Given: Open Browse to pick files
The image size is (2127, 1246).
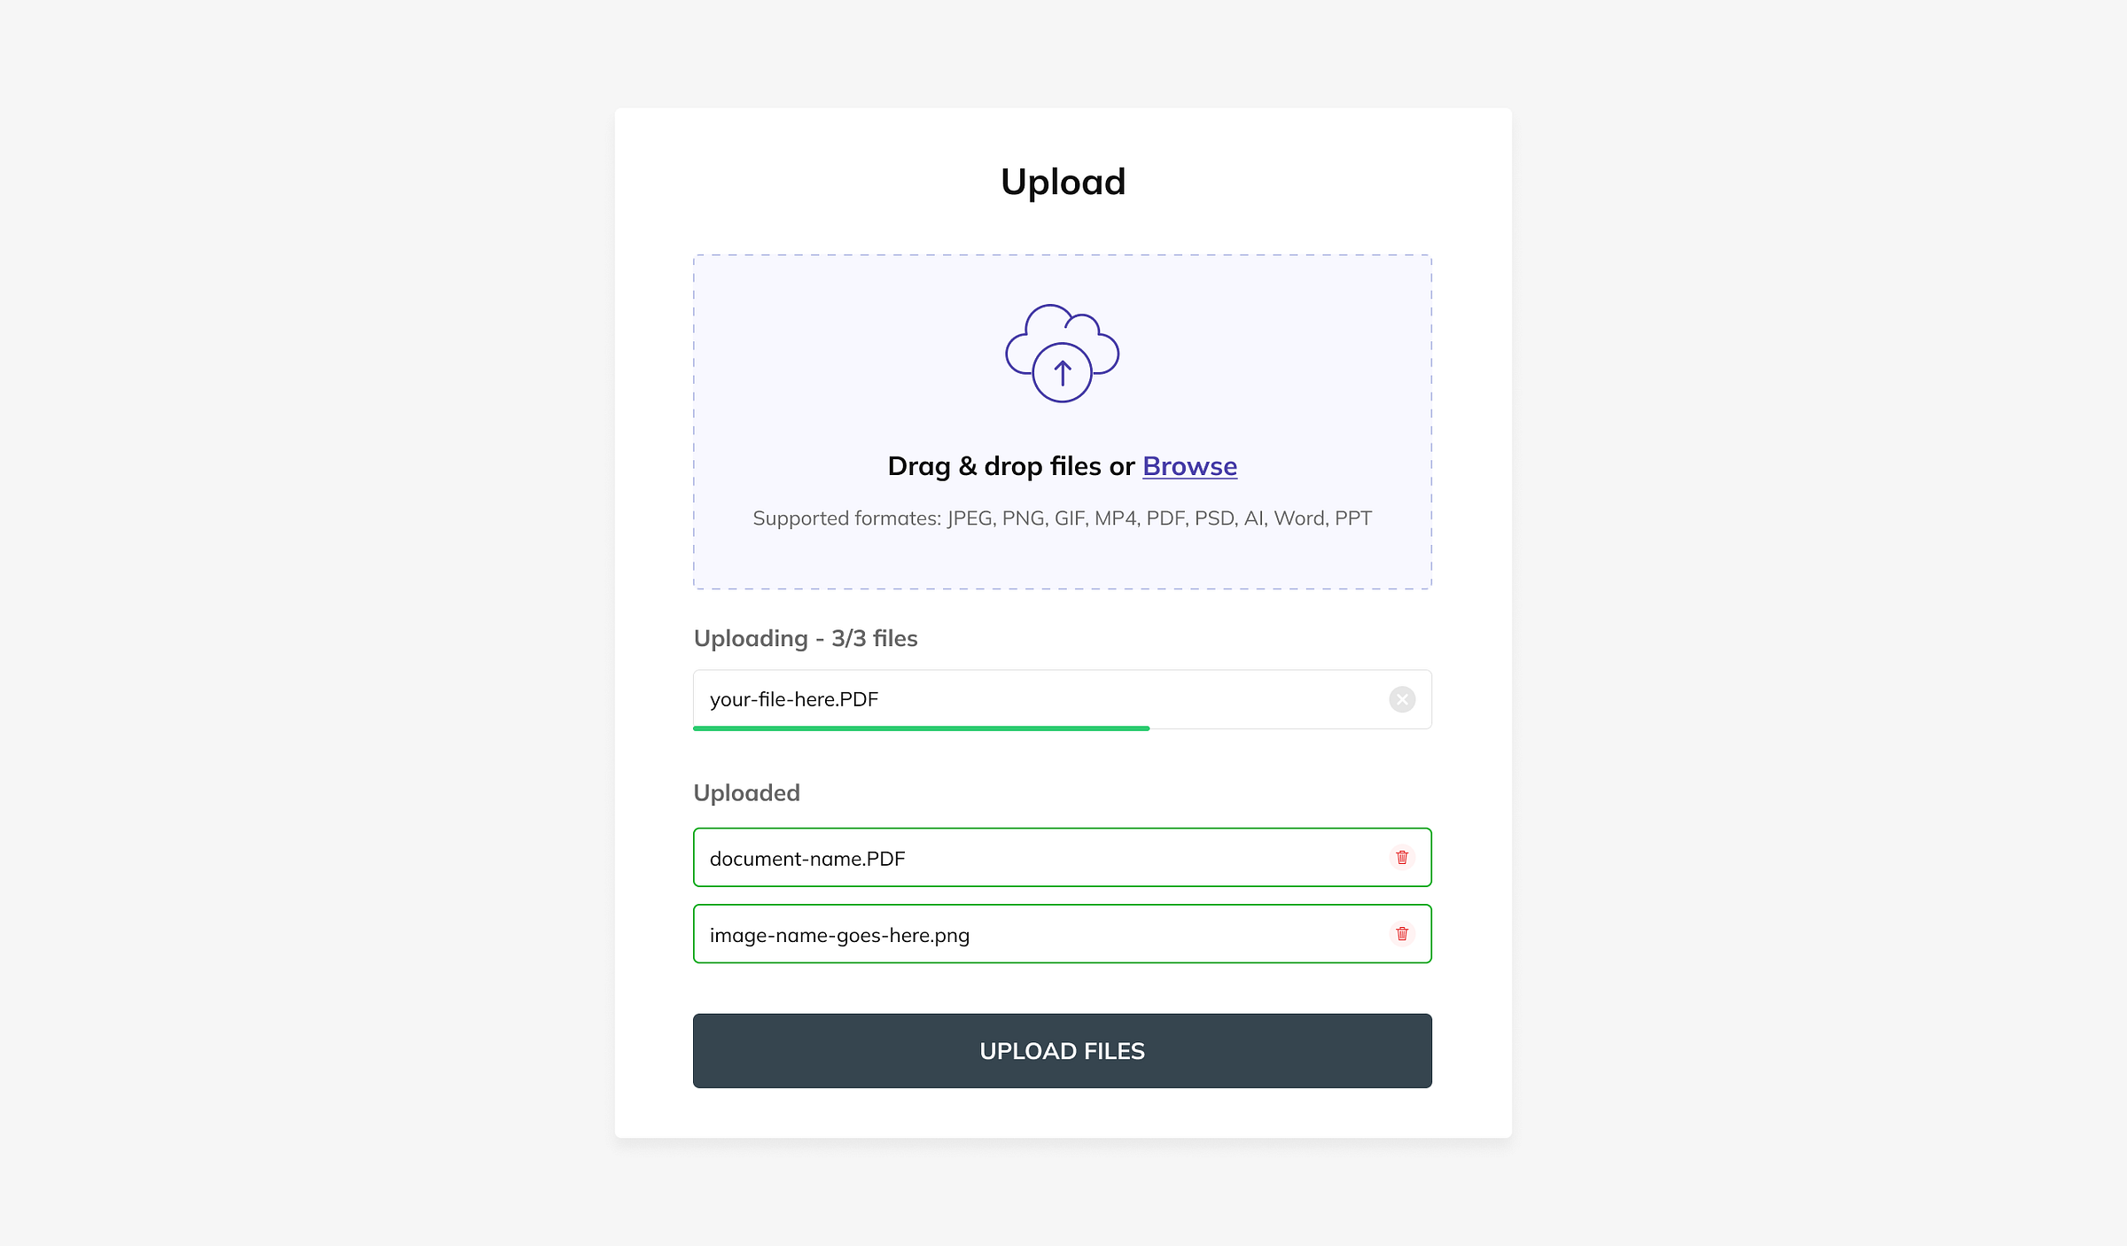Looking at the screenshot, I should point(1189,465).
